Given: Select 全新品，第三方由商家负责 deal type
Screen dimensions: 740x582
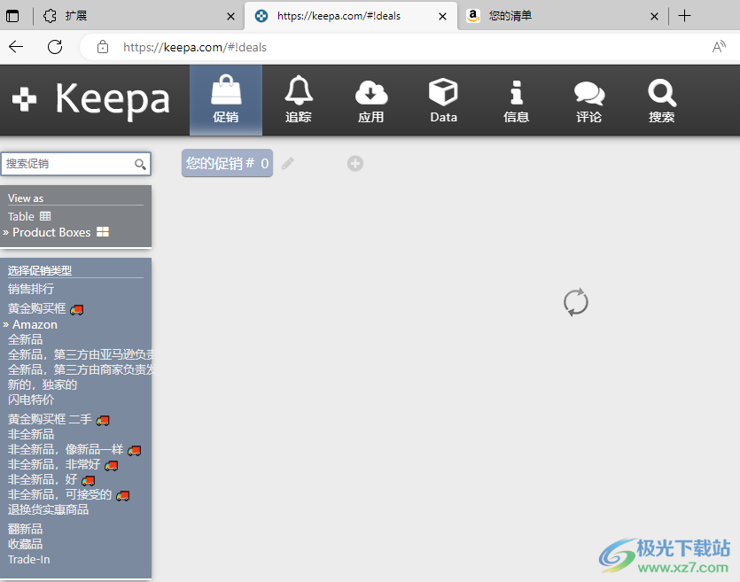Looking at the screenshot, I should click(x=82, y=369).
